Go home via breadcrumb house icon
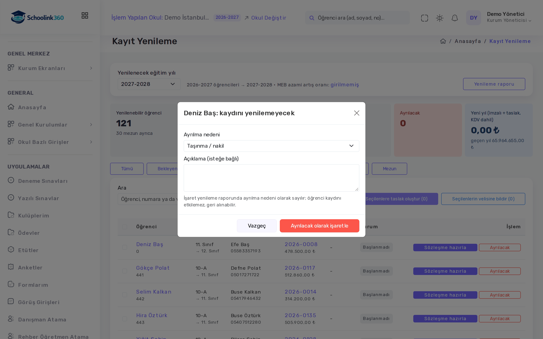The height and width of the screenshot is (339, 543). pyautogui.click(x=443, y=41)
